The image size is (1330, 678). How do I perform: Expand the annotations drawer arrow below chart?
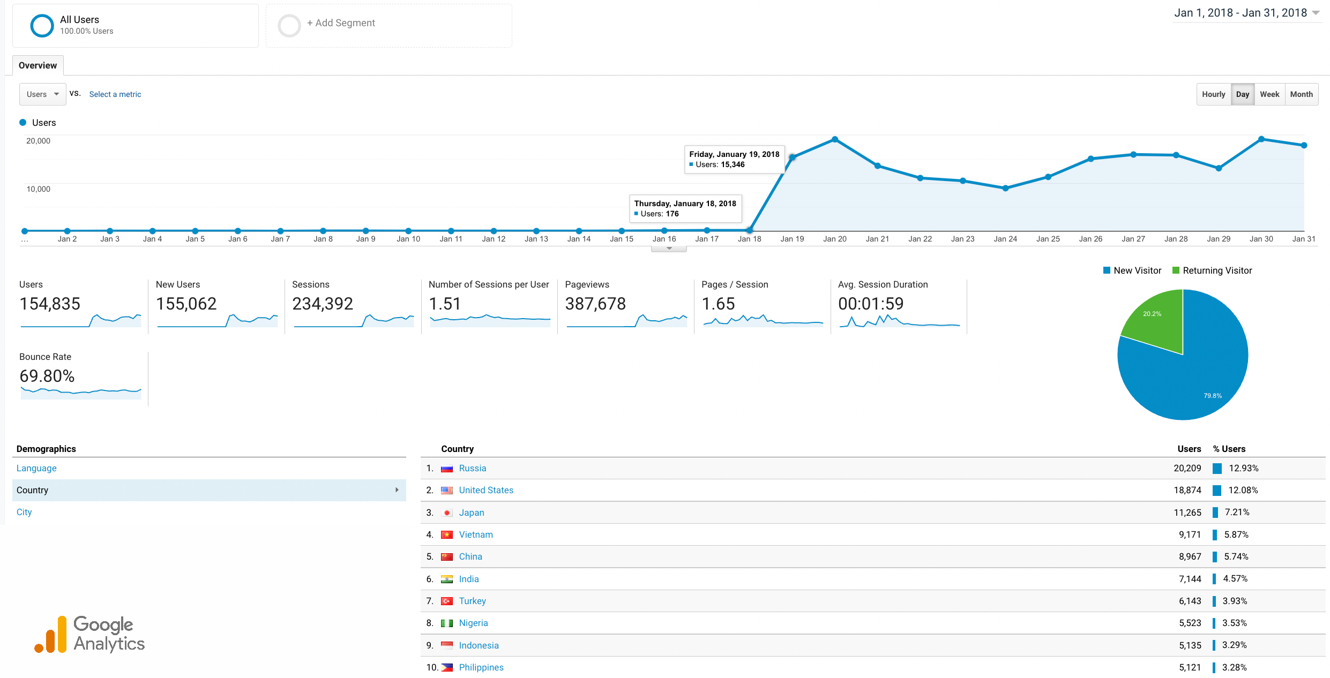click(669, 248)
